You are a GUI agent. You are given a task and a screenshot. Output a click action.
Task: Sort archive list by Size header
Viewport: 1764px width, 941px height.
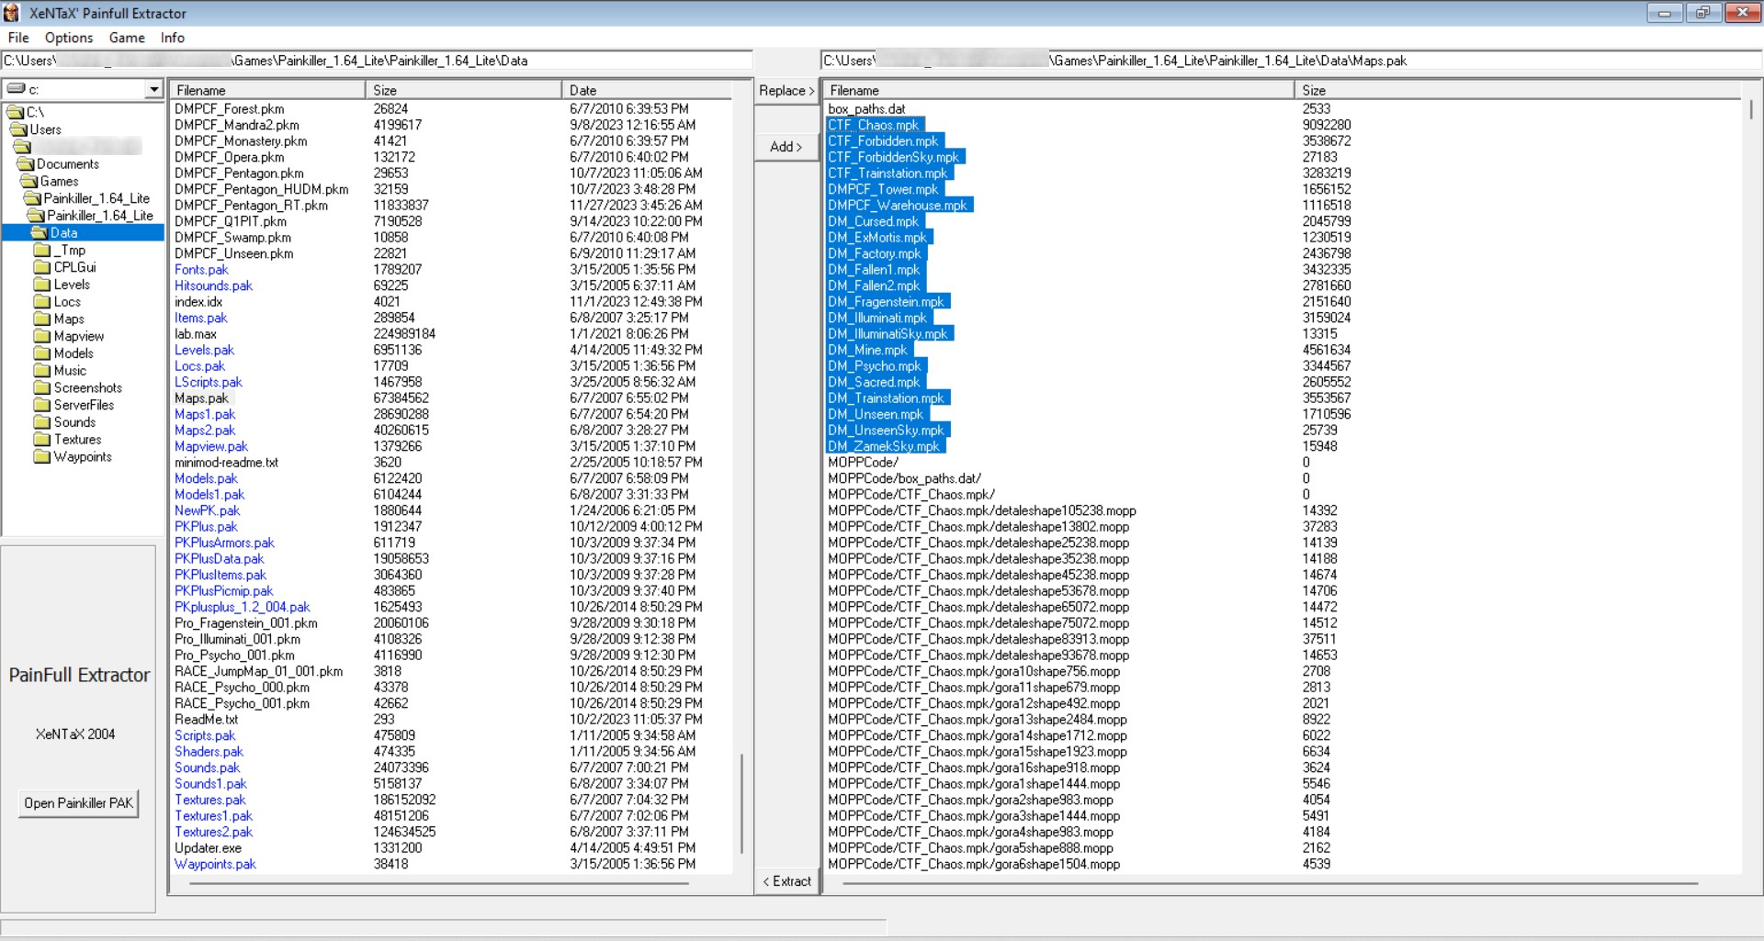coord(1518,90)
